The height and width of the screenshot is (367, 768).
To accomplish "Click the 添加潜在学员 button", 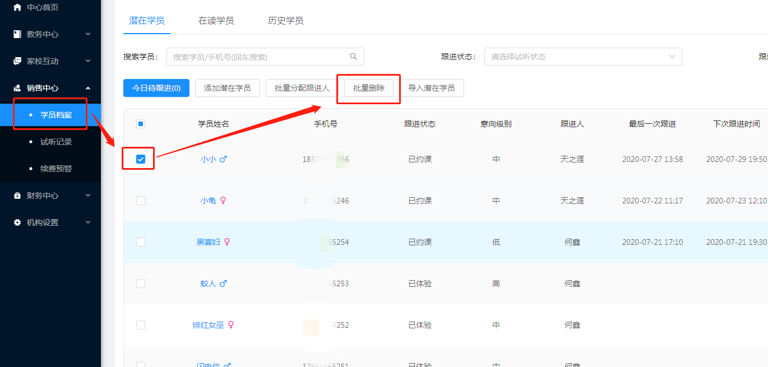I will click(228, 88).
